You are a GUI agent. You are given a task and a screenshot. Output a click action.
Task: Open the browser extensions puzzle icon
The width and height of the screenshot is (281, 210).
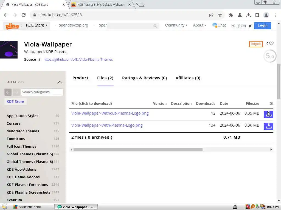[x=231, y=15]
